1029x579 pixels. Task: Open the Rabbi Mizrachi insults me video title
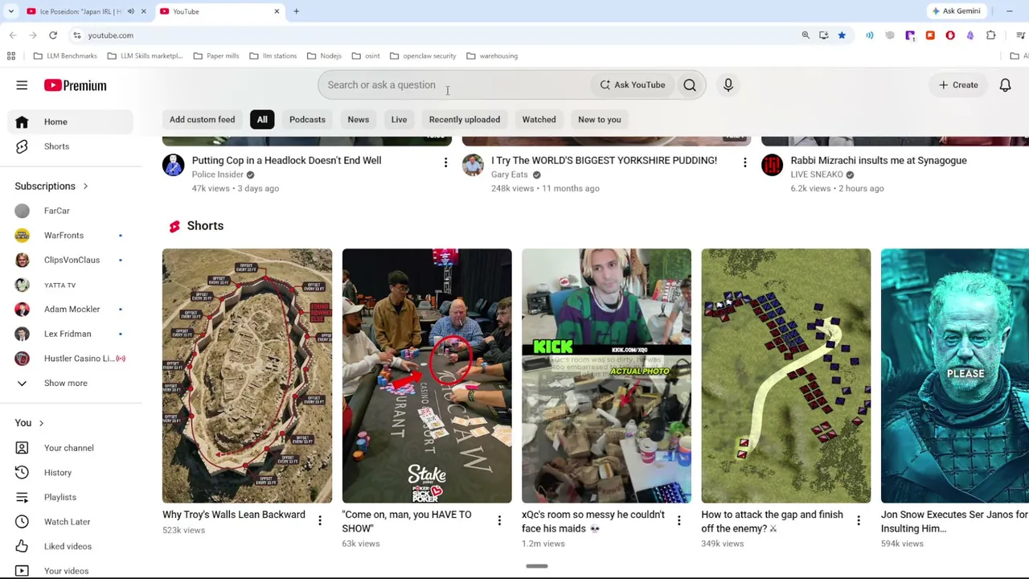coord(879,161)
